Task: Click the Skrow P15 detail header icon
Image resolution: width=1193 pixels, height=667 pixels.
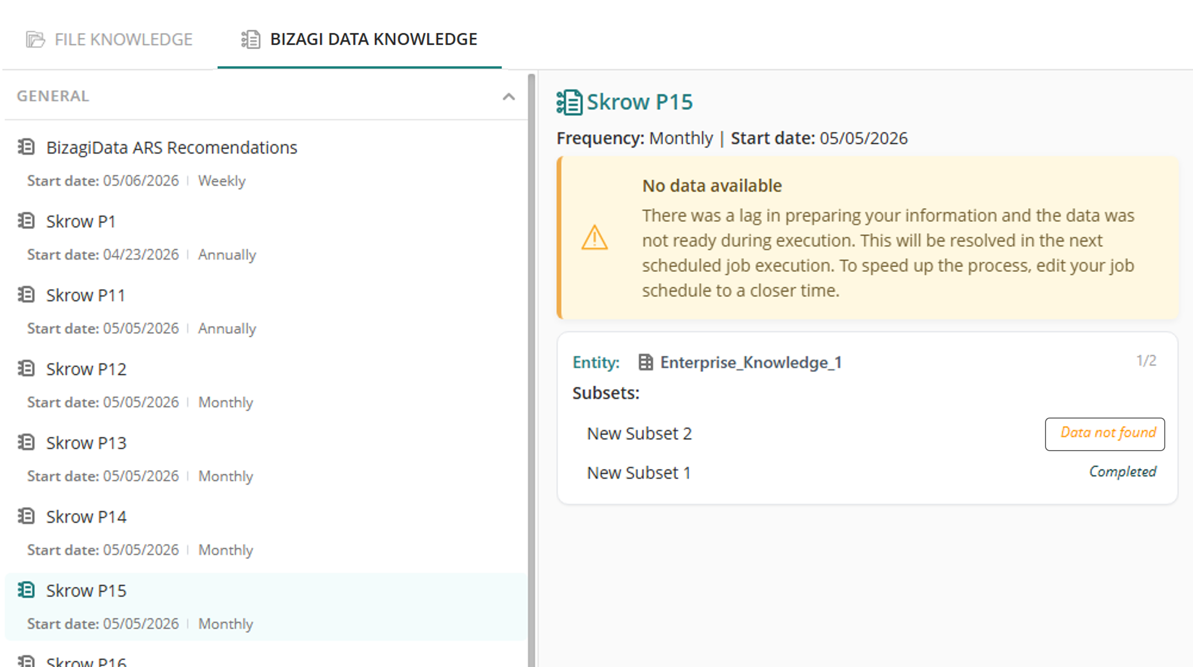Action: pos(569,102)
